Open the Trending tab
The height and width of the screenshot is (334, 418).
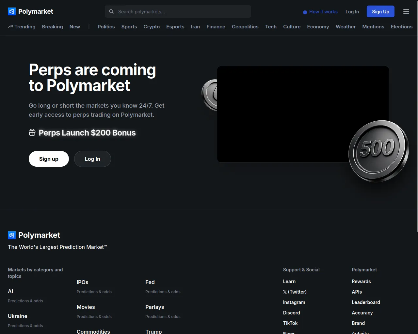22,27
